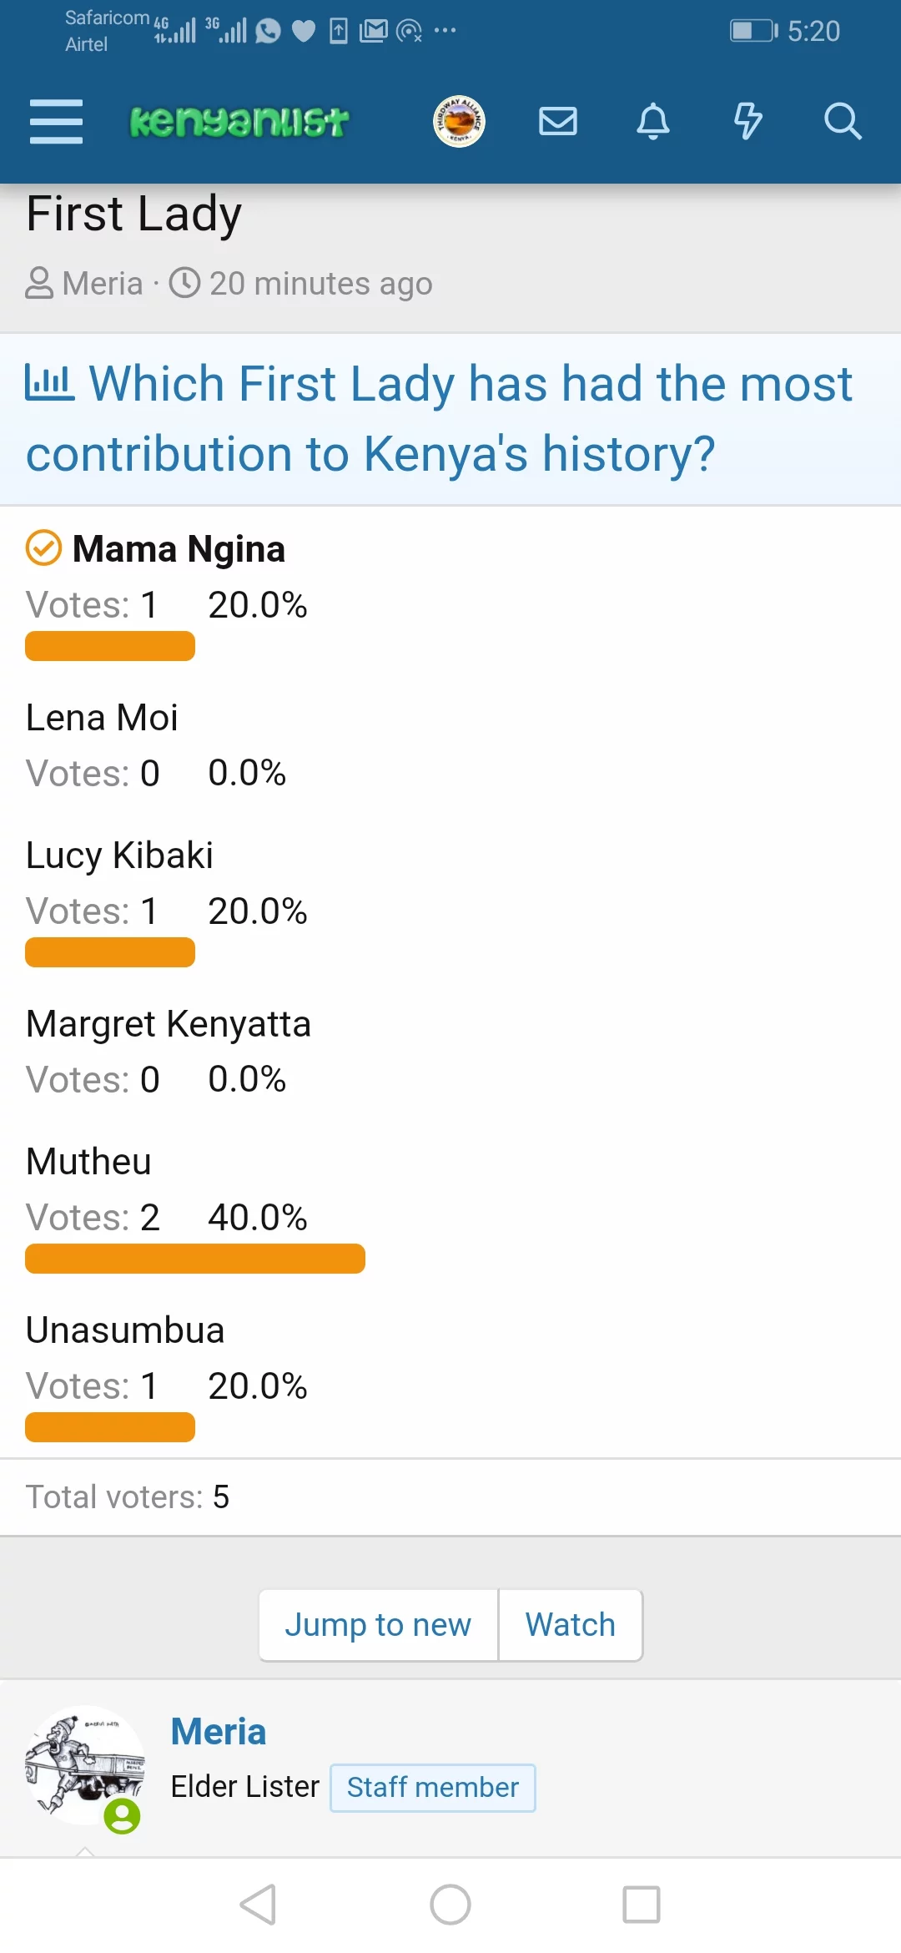The width and height of the screenshot is (901, 1953).
Task: Tap the 20 minutes ago timestamp
Action: coord(321,284)
